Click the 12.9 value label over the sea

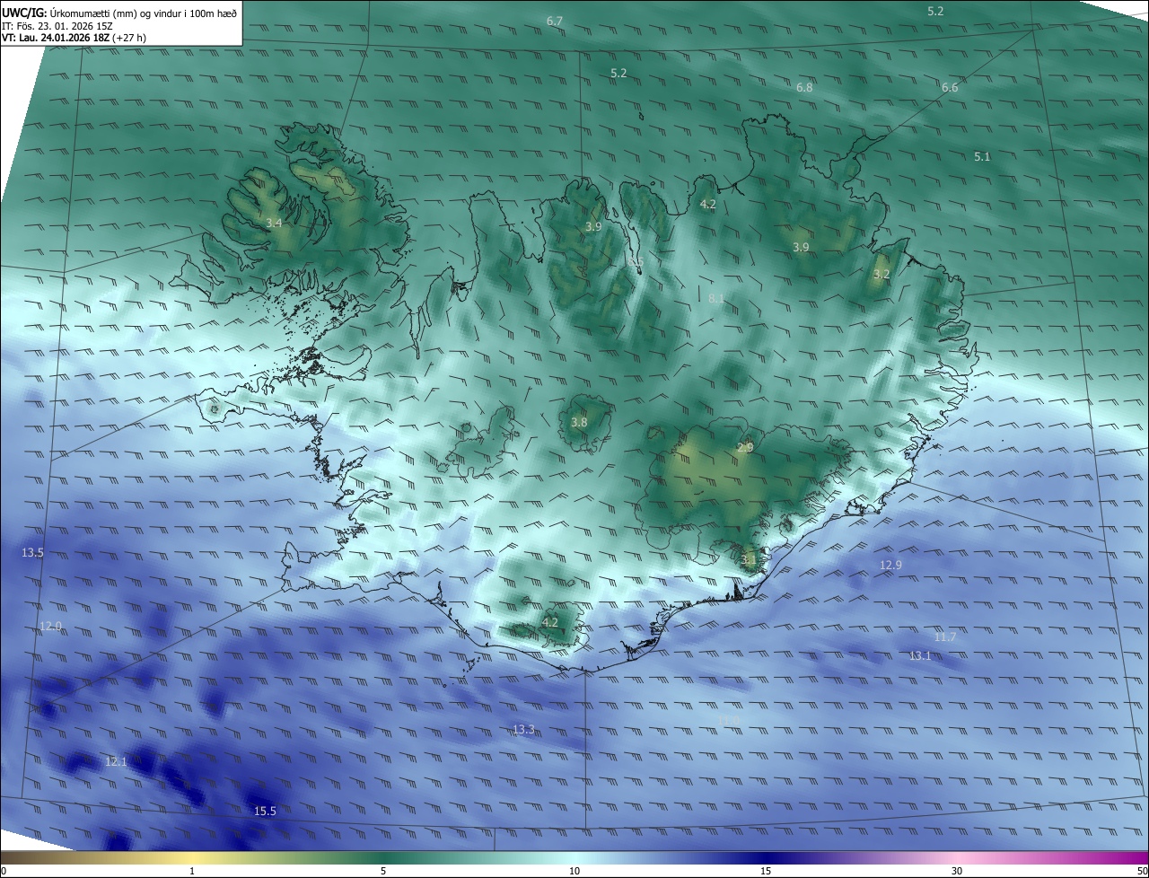[890, 566]
